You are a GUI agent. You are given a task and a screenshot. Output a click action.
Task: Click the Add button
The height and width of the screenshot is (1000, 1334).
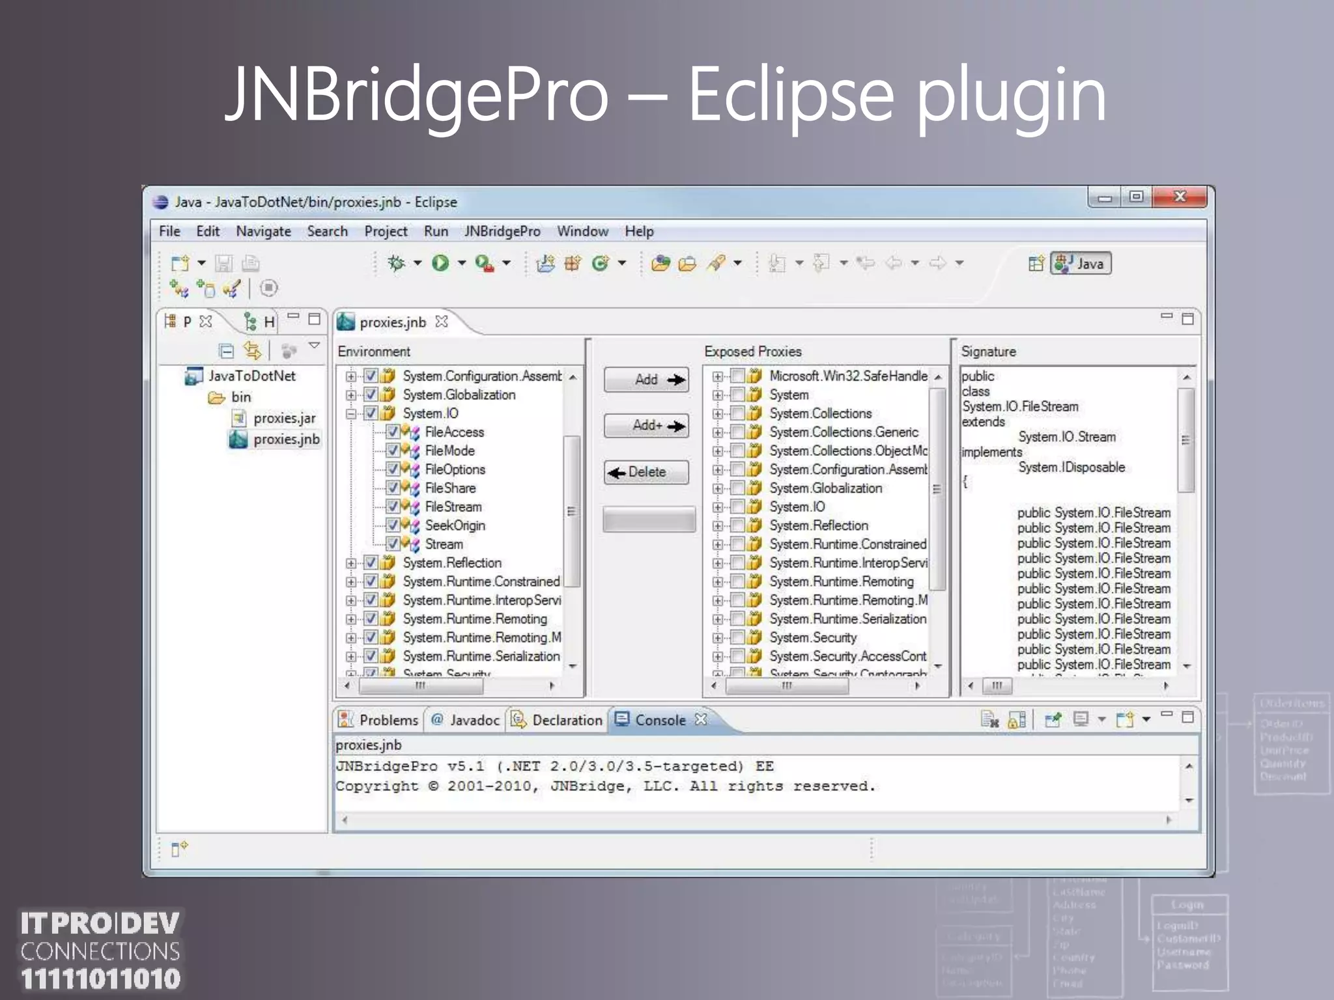pos(646,380)
